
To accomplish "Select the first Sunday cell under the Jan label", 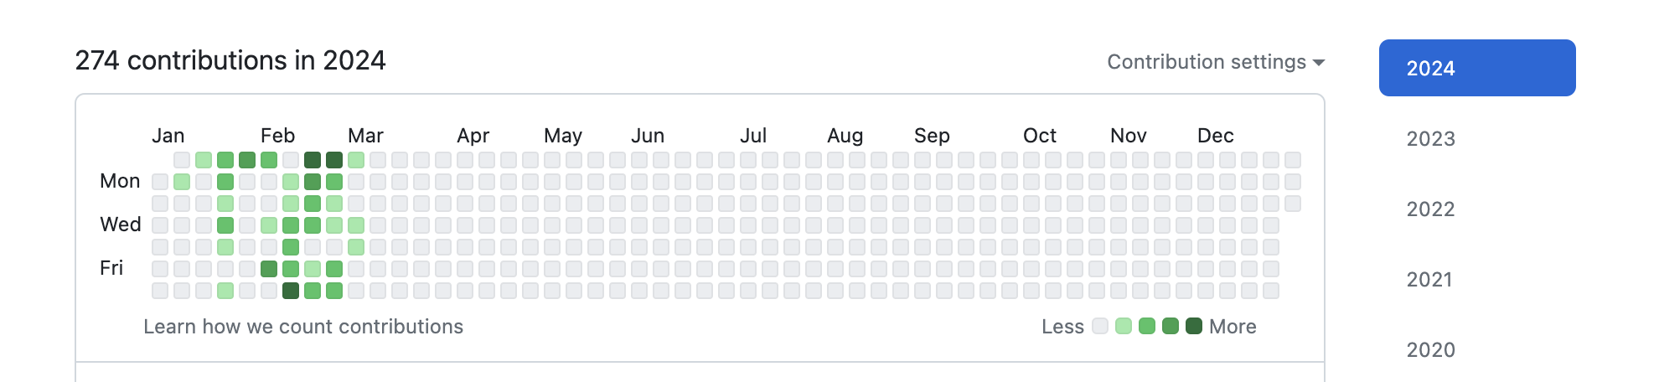I will click(182, 160).
